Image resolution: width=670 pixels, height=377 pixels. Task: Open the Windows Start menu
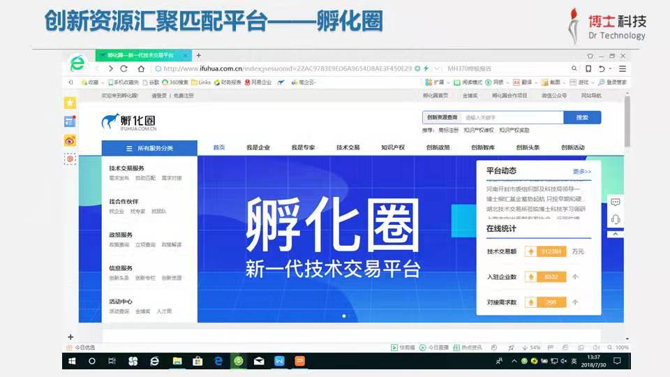72,361
